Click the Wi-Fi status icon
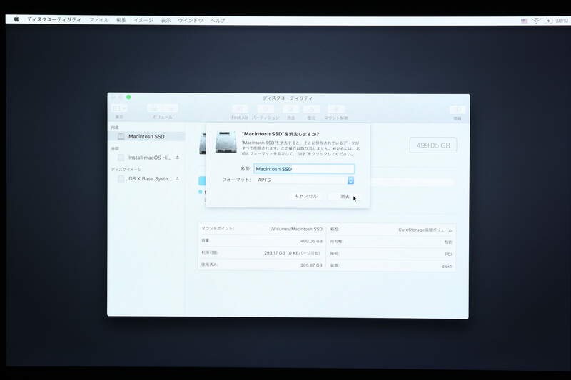The image size is (571, 380). pyautogui.click(x=536, y=21)
